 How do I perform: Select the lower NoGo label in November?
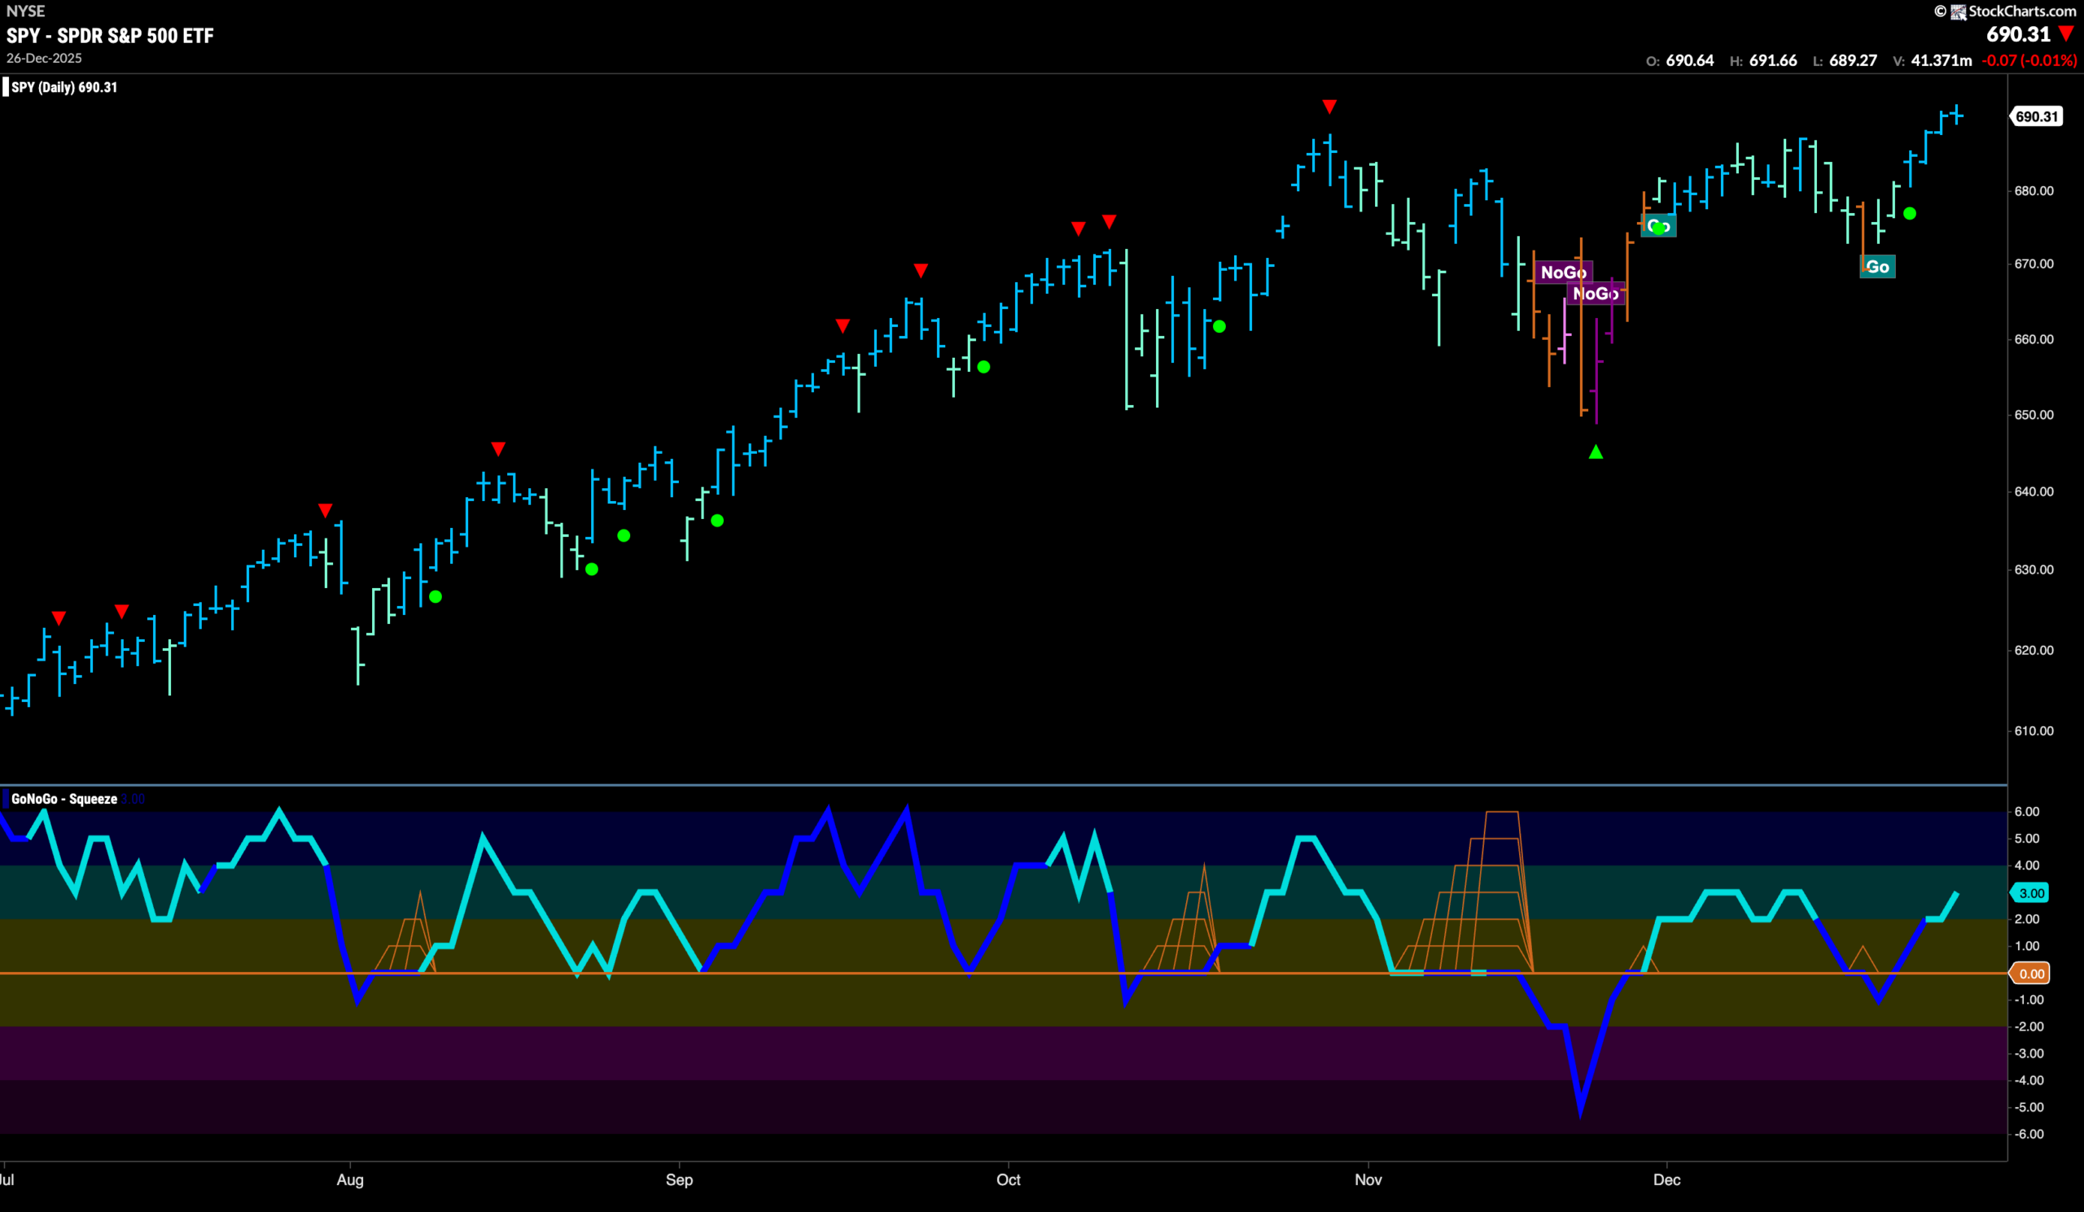[x=1596, y=294]
